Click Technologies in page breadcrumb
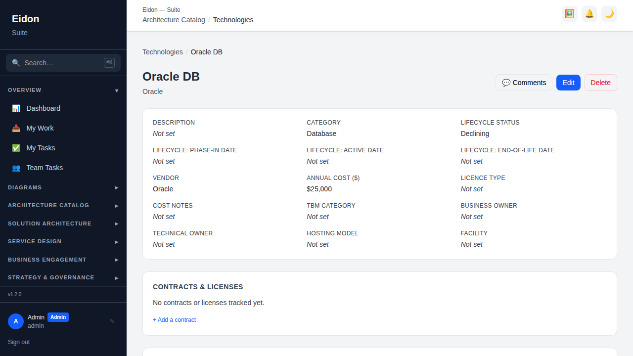This screenshot has width=633, height=356. pyautogui.click(x=163, y=52)
